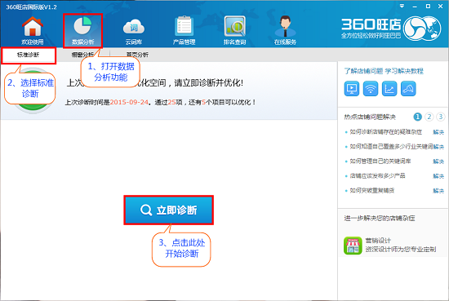The height and width of the screenshot is (301, 449).
Task: Open question 如何知道自己覆盖多少行业关键词
Action: 391,147
